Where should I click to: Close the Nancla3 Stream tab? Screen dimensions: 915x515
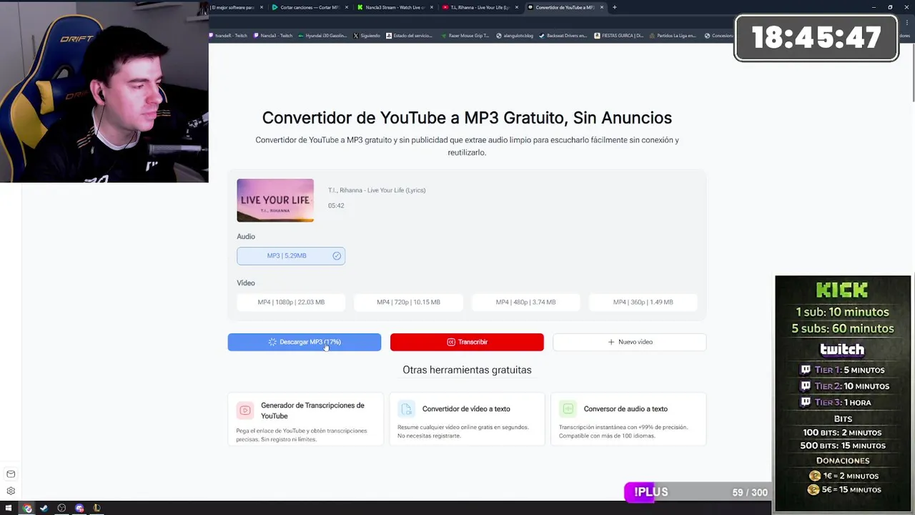coord(432,7)
